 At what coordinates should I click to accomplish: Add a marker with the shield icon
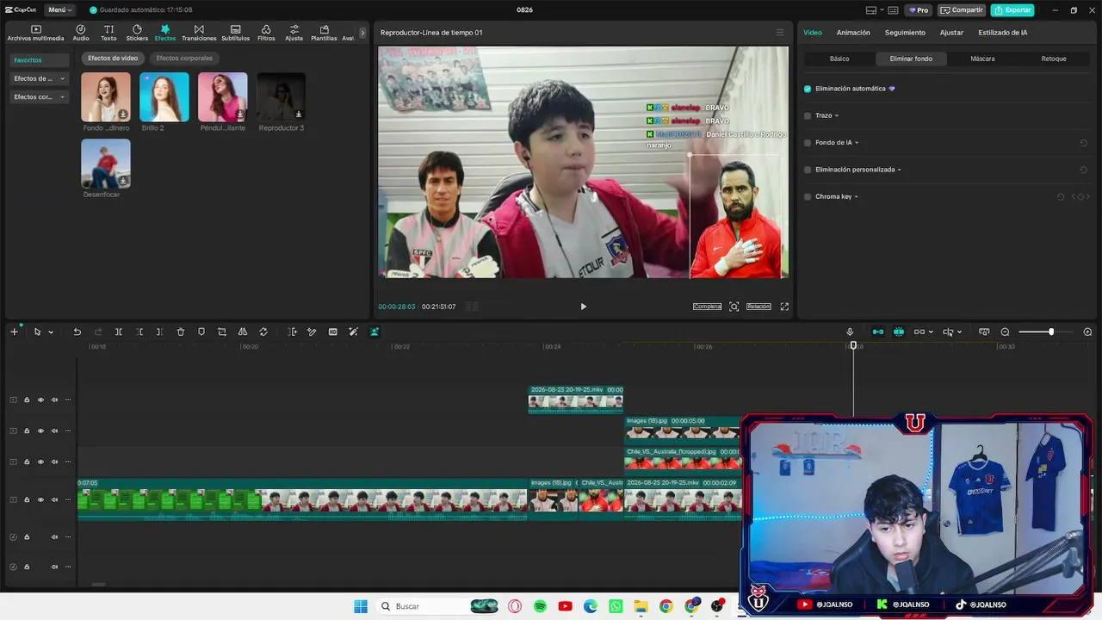tap(201, 332)
